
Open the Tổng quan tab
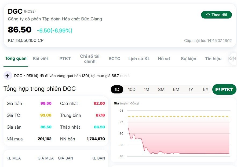(x=16, y=59)
